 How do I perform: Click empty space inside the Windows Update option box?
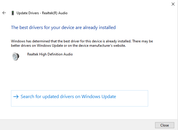(133, 102)
